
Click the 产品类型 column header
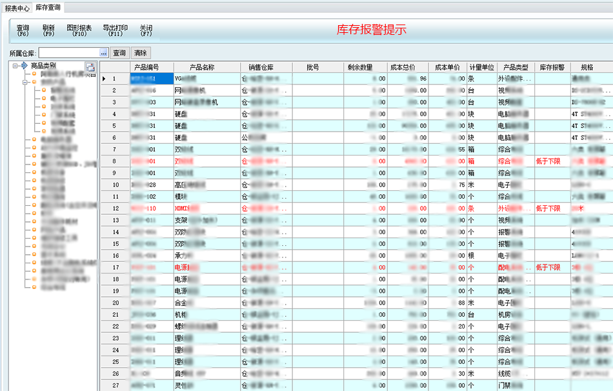coord(516,67)
